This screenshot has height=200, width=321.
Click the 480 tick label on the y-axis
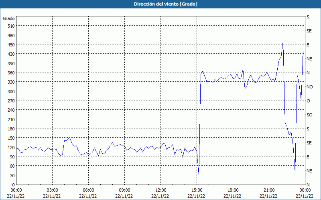click(x=11, y=35)
